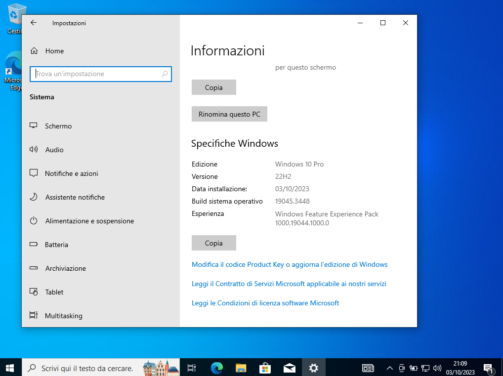Screen dimensions: 503x376
Task: Open the Condizioni di licenza software Microsoft link
Action: [265, 303]
